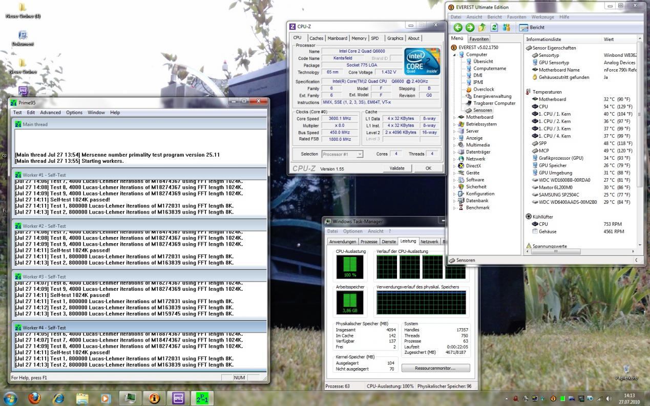Click the EVEREST horizontal scrollbar thumb
650x406 pixels.
click(555, 251)
